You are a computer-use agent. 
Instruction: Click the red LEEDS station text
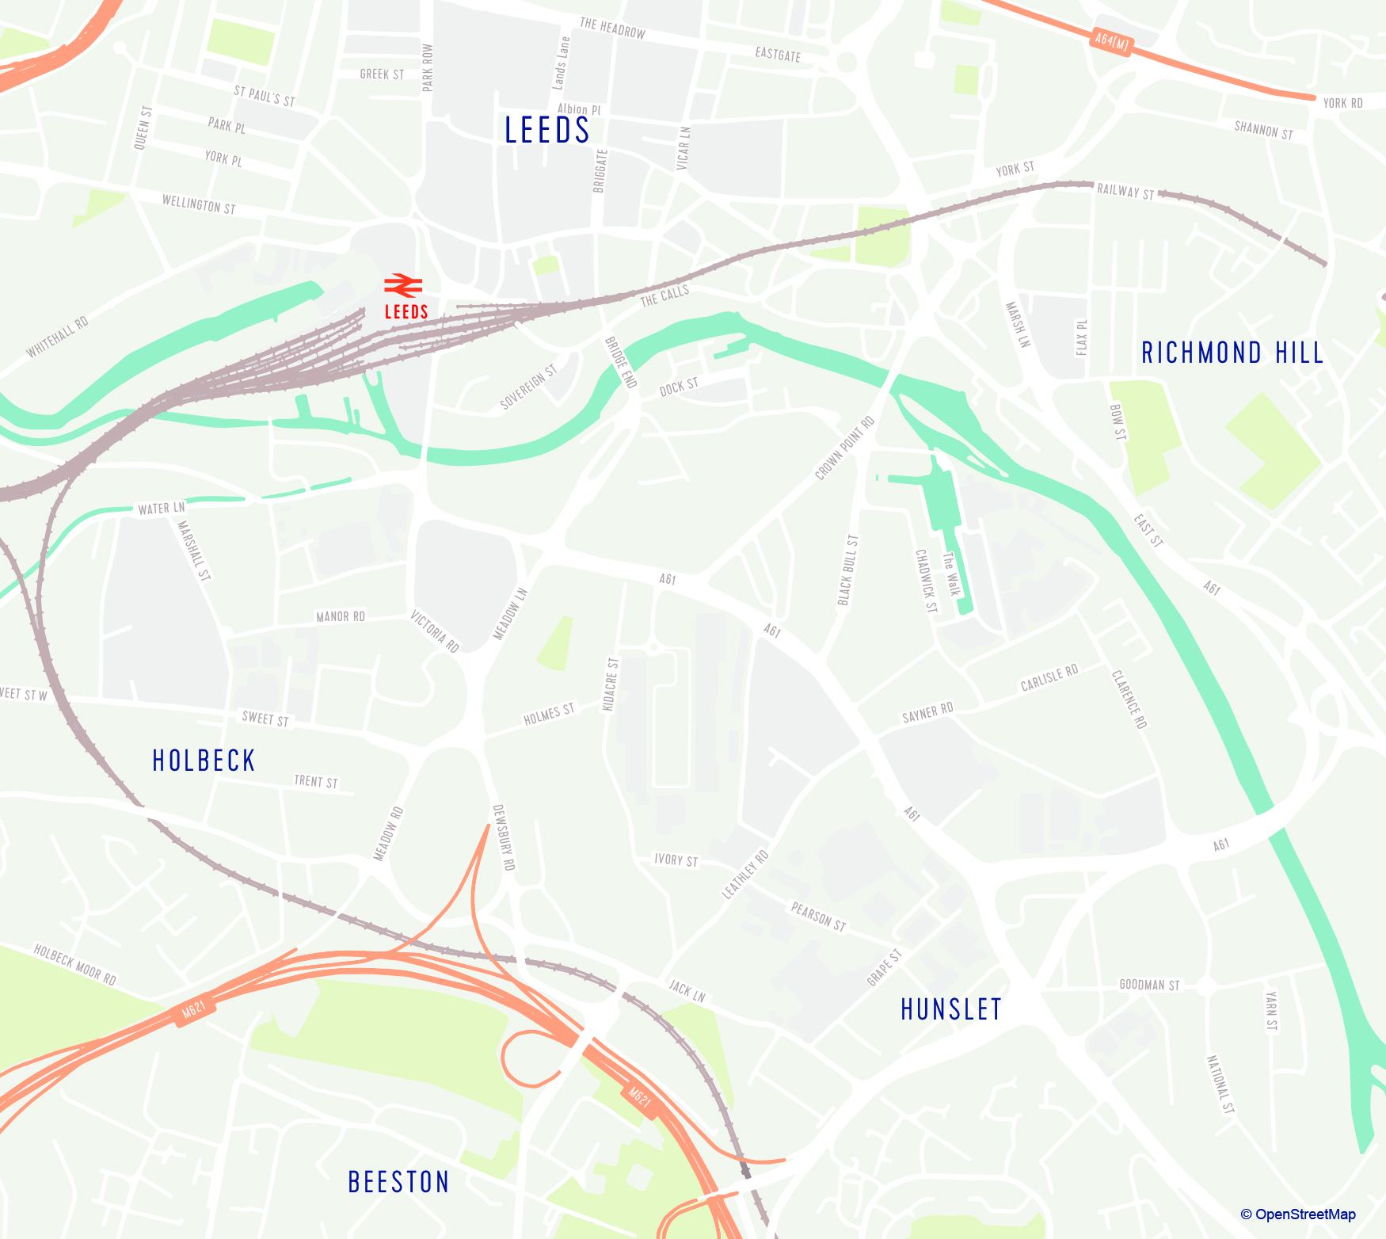pyautogui.click(x=406, y=312)
